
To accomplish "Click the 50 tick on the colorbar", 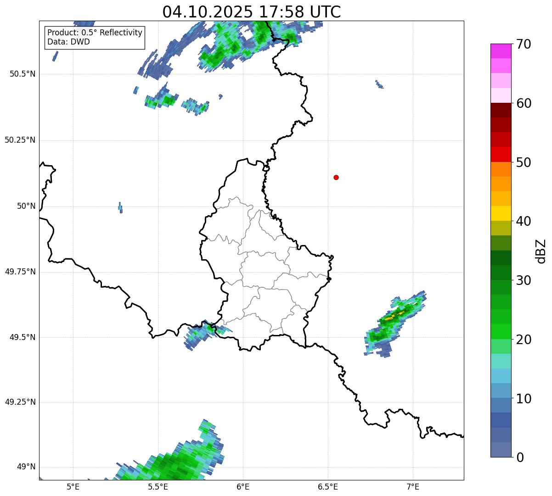I will click(524, 162).
